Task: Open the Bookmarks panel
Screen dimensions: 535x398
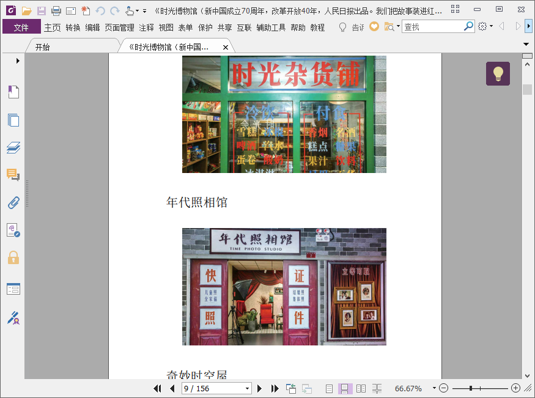Action: [x=13, y=92]
